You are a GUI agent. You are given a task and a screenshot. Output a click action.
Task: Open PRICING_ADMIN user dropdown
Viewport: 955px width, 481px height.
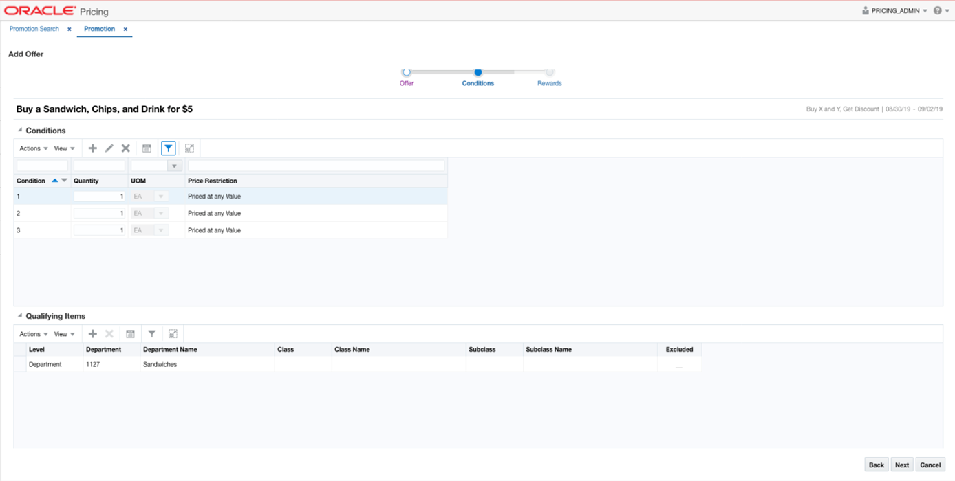coord(925,11)
